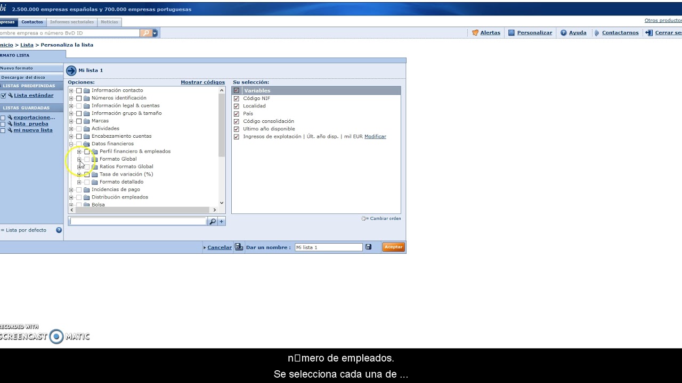Expand the Formato Global node
682x383 pixels.
point(79,159)
